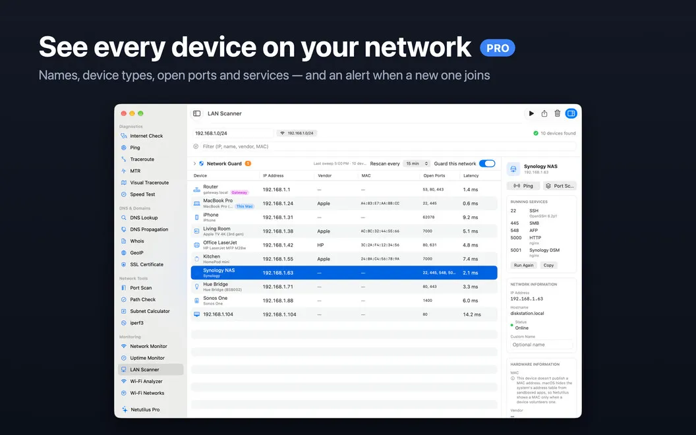Viewport: 696px width, 435px height.
Task: Click the Ping button for Synology NAS
Action: tap(523, 186)
